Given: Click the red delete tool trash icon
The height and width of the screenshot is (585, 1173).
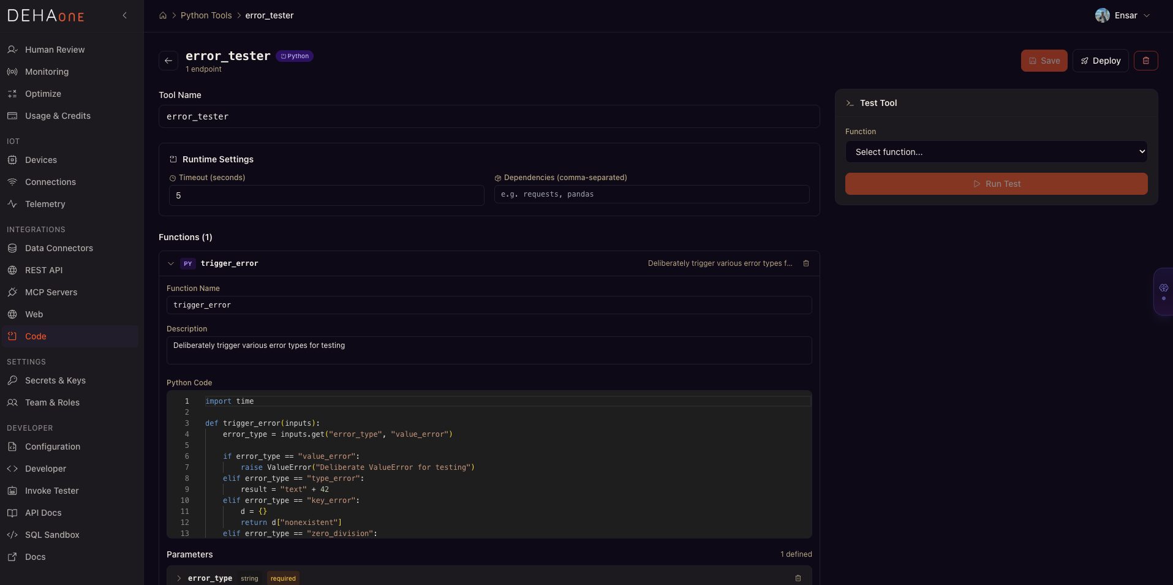Looking at the screenshot, I should click(x=1145, y=61).
